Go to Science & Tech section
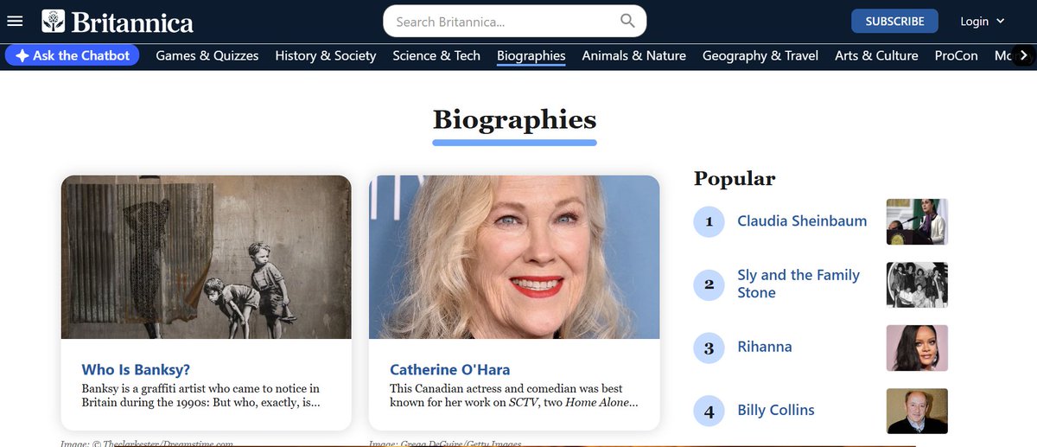1037x447 pixels. (436, 55)
